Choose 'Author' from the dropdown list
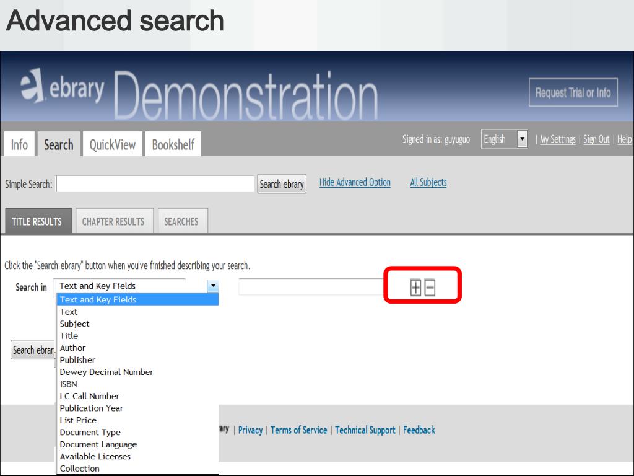The width and height of the screenshot is (634, 476). [137, 348]
